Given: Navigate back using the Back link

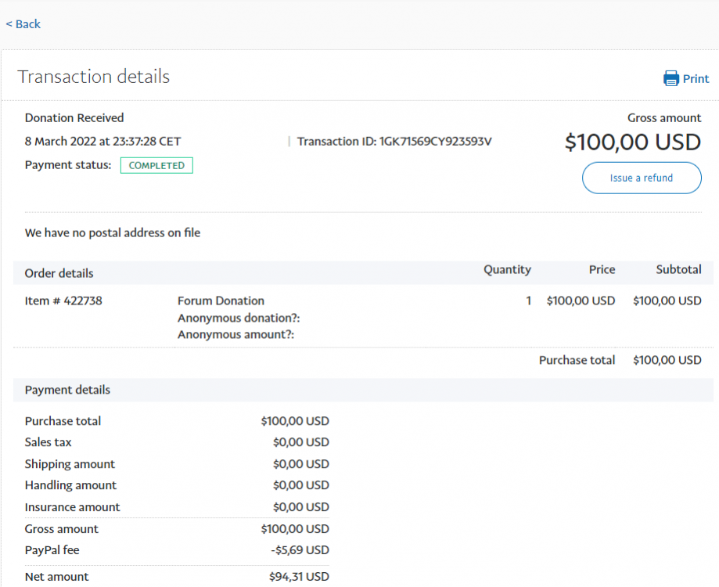Looking at the screenshot, I should tap(23, 23).
